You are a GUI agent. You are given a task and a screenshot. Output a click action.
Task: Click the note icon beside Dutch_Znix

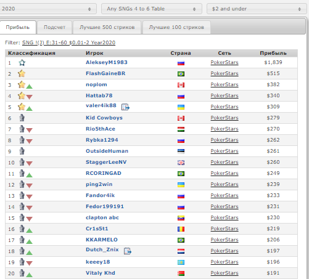point(128,251)
